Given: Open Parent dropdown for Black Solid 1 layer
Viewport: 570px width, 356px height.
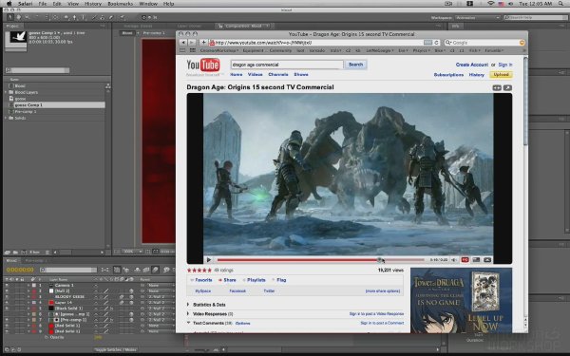Looking at the screenshot, I should [161, 308].
